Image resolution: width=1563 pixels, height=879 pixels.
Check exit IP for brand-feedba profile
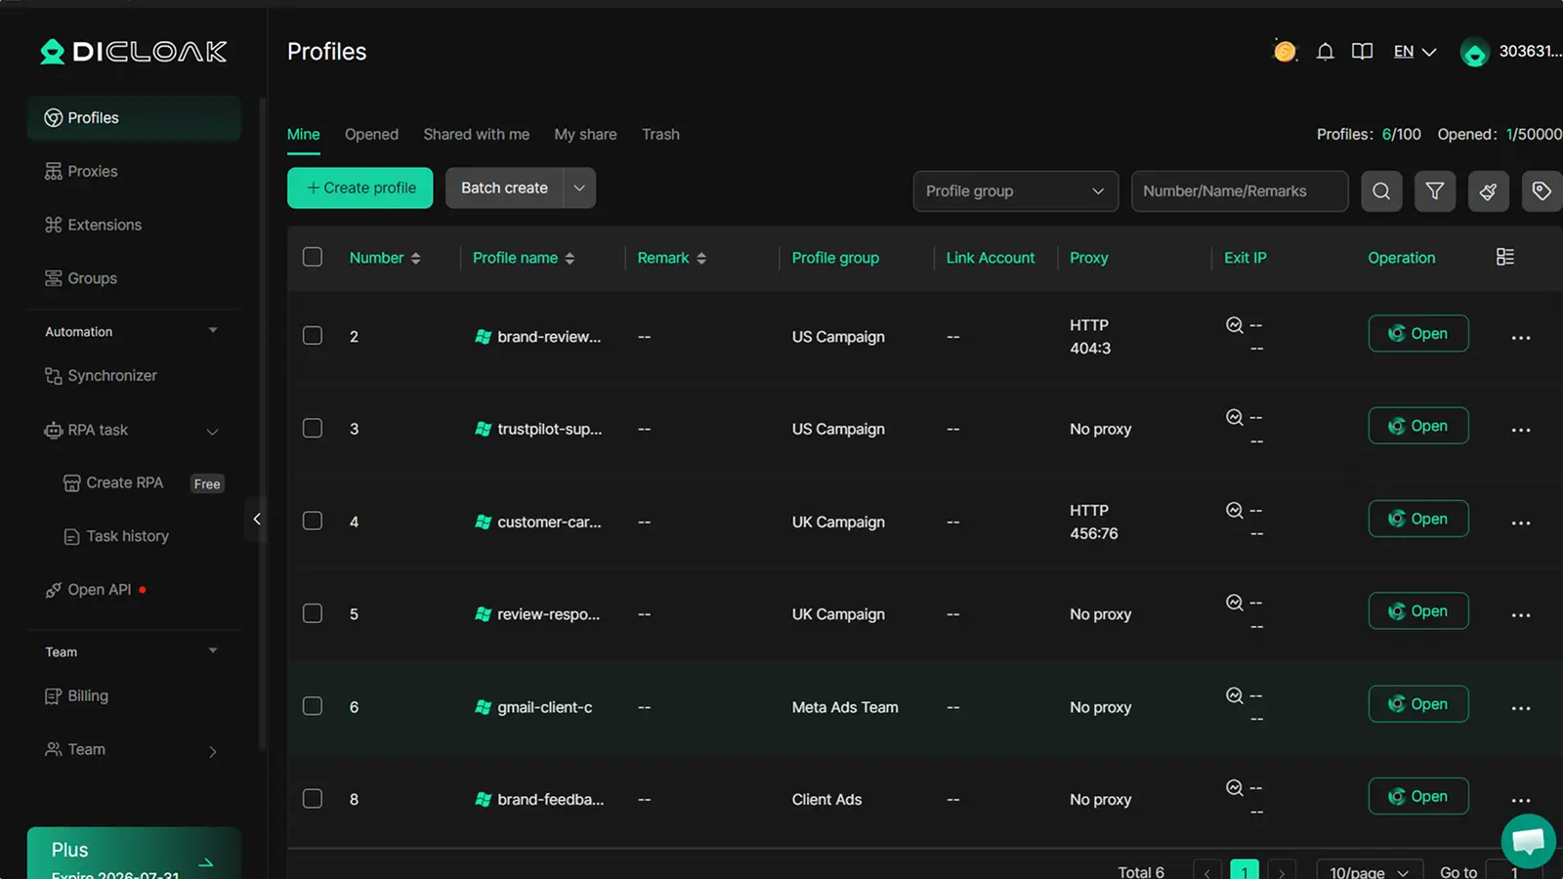coord(1235,788)
